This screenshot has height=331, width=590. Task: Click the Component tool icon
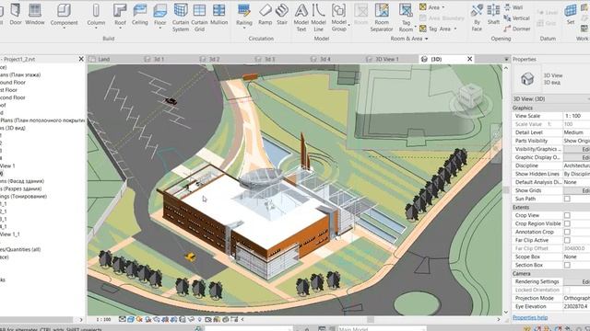point(64,10)
